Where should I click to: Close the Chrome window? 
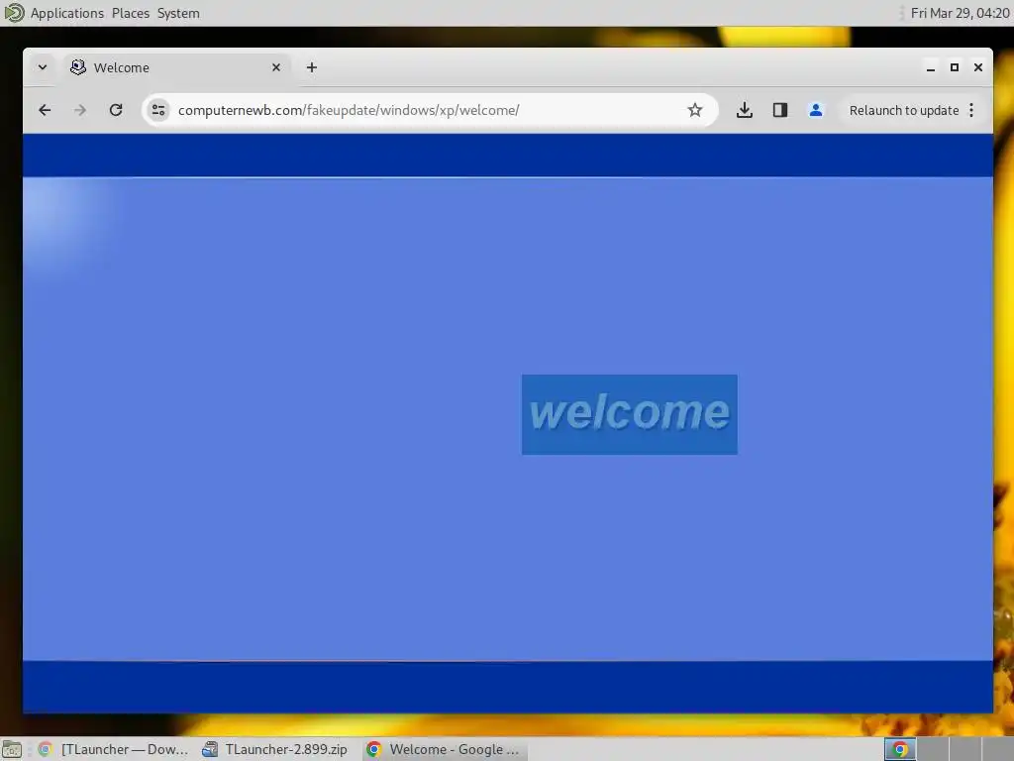[x=978, y=67]
